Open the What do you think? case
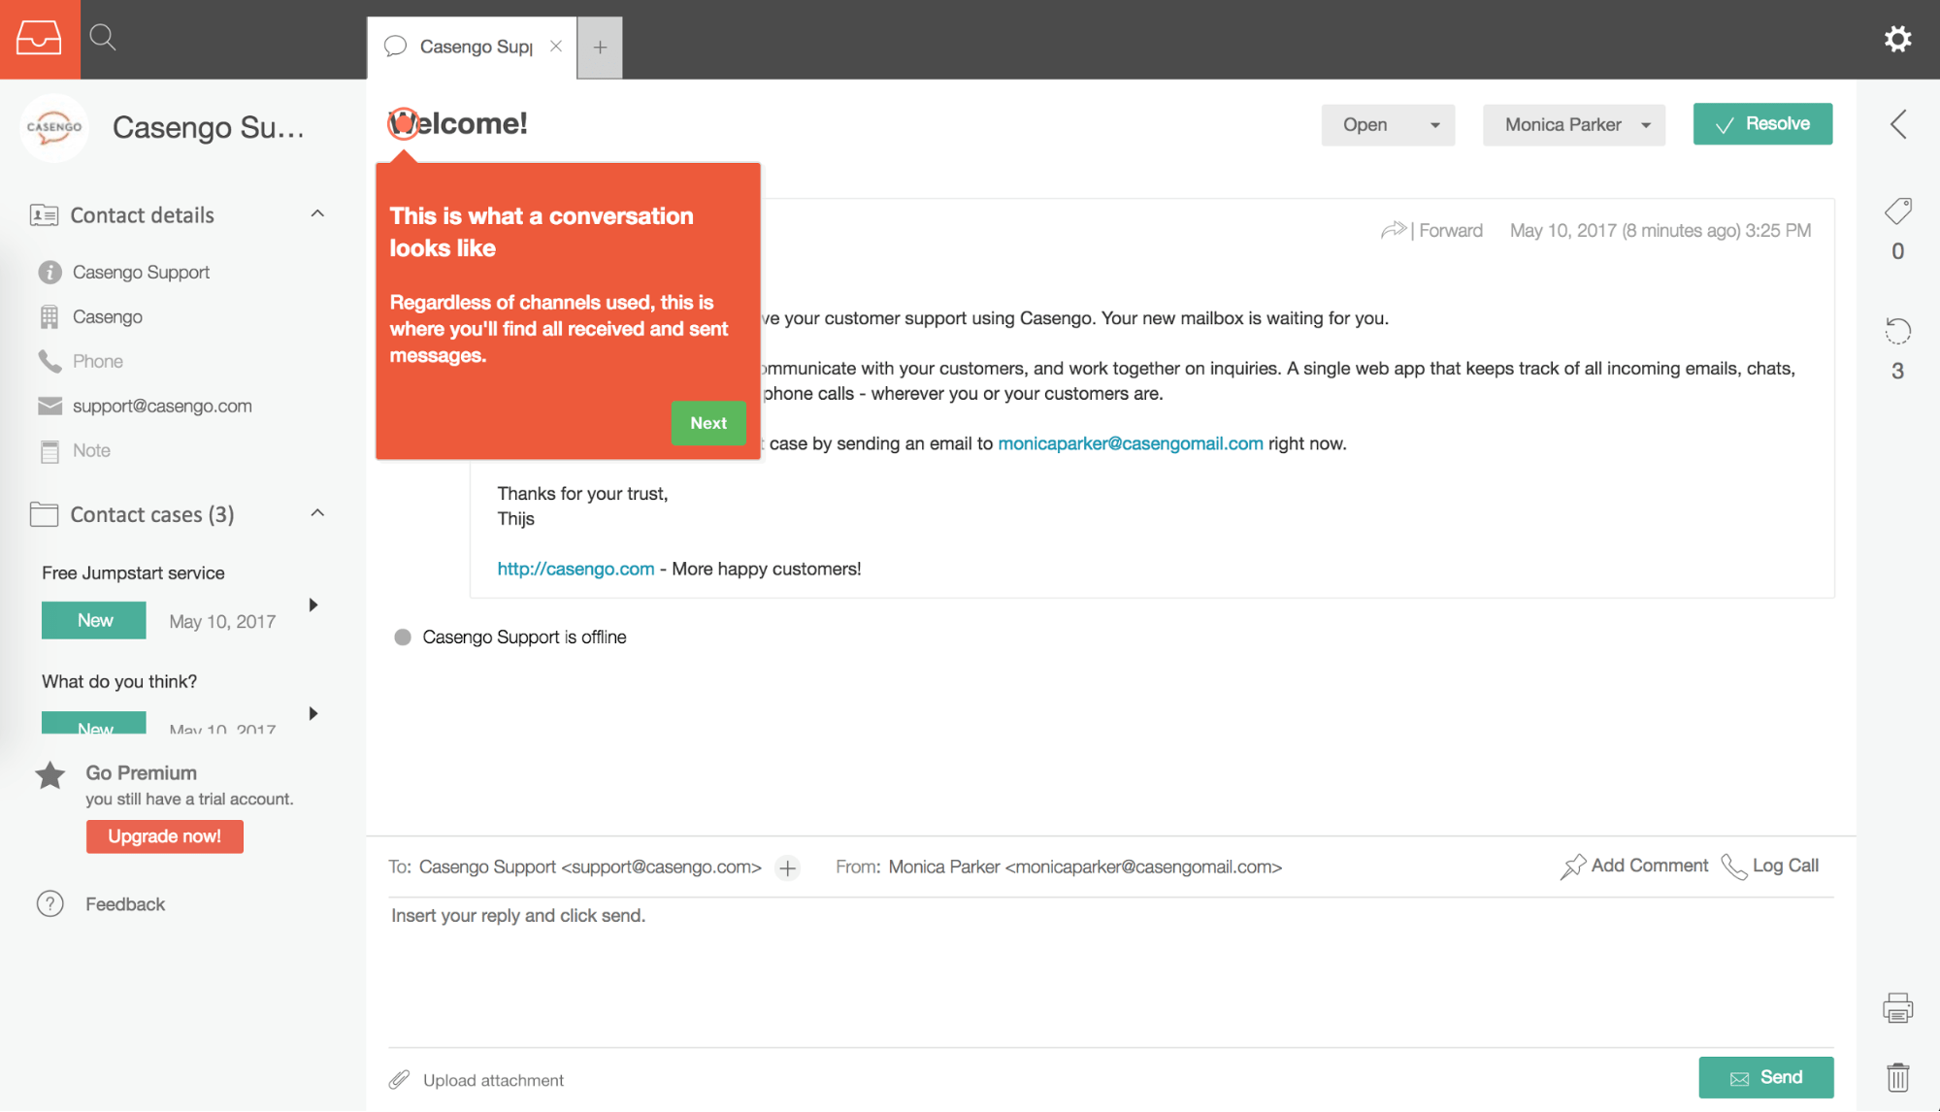 [119, 681]
